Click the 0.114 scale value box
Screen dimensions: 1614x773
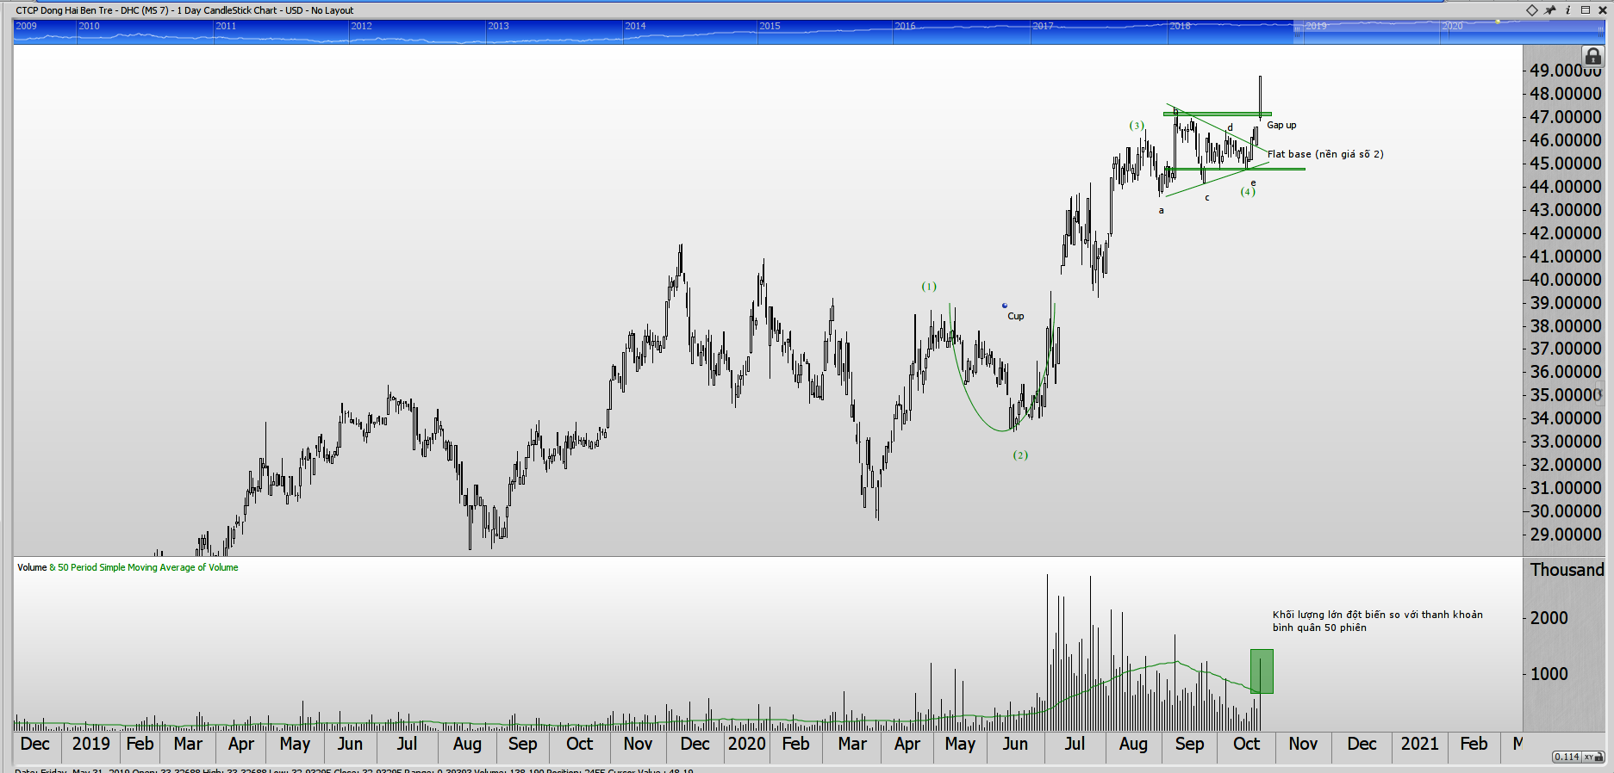[1566, 757]
